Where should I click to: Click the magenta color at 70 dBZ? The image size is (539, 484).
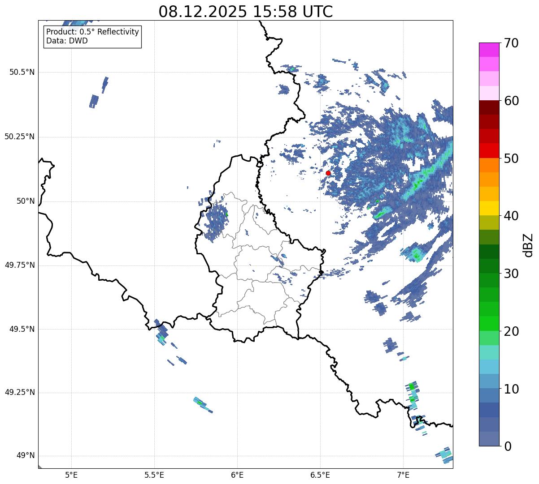(489, 50)
